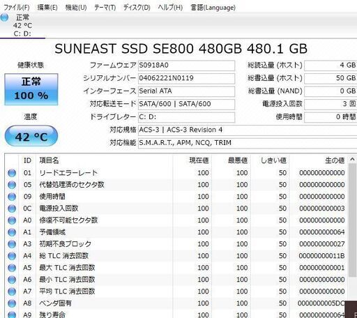Click status icon for A5 最大 TLC 消去回数
The image size is (357, 318).
point(12,268)
